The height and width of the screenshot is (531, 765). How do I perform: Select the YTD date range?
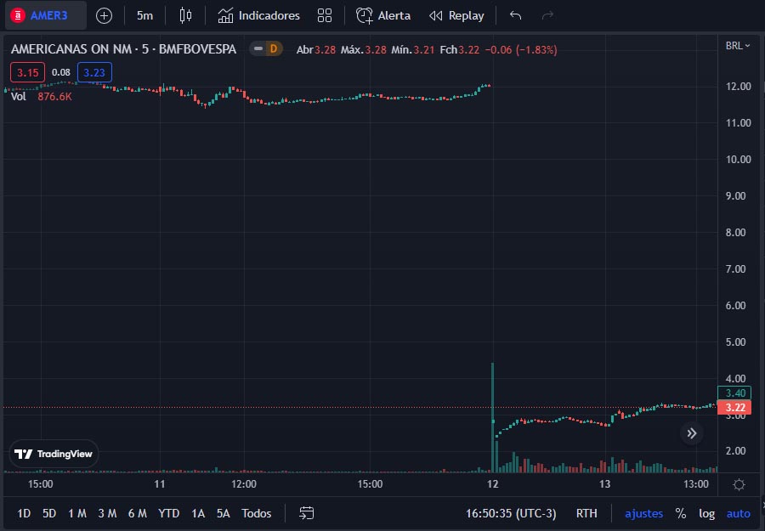(168, 513)
